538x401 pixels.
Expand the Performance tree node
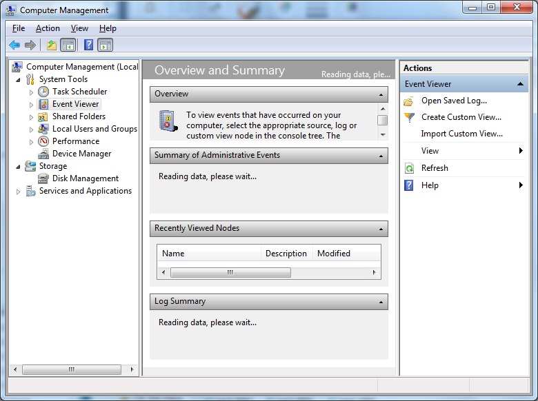pos(31,142)
